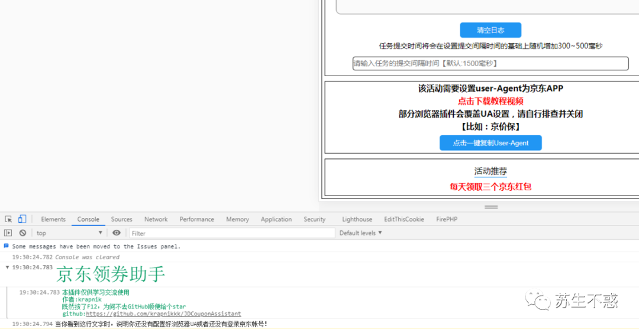Click the 部分浏览器插件会覆盖UA设置 text
Viewport: 639px width, 329px height.
tap(490, 114)
